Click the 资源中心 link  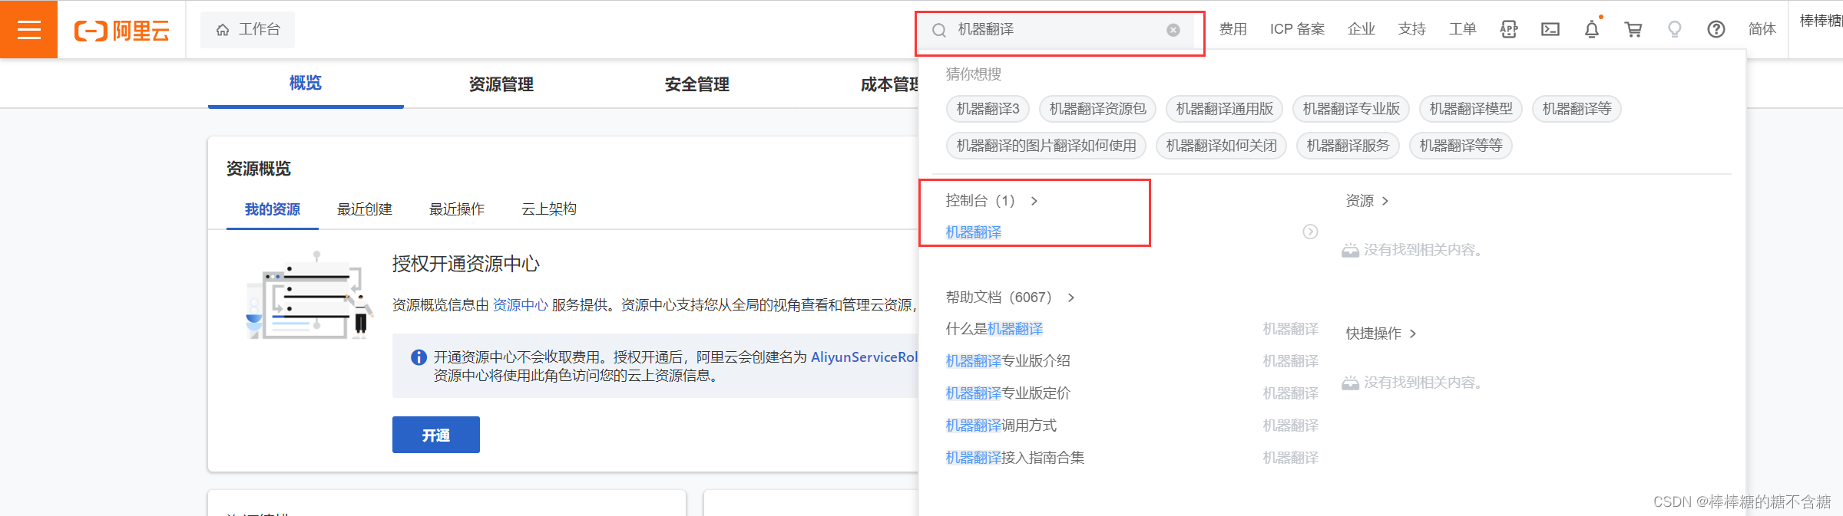(520, 305)
